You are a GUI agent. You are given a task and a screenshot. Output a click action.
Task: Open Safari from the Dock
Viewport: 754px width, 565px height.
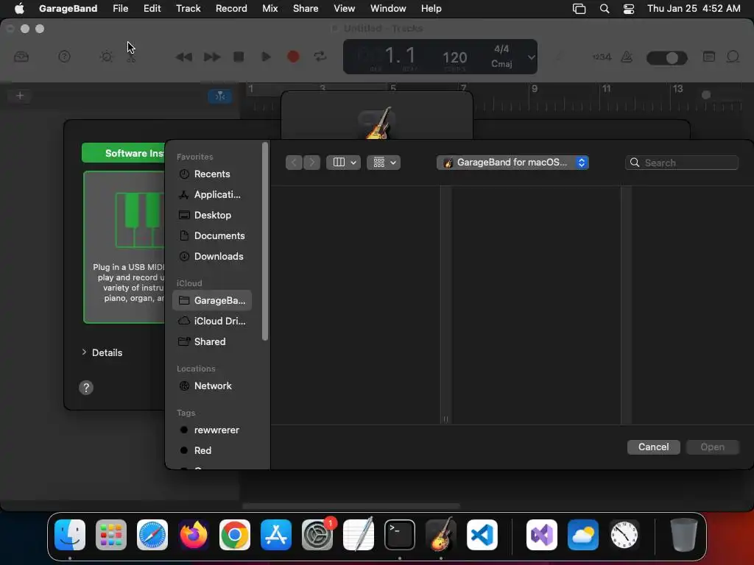coord(152,535)
